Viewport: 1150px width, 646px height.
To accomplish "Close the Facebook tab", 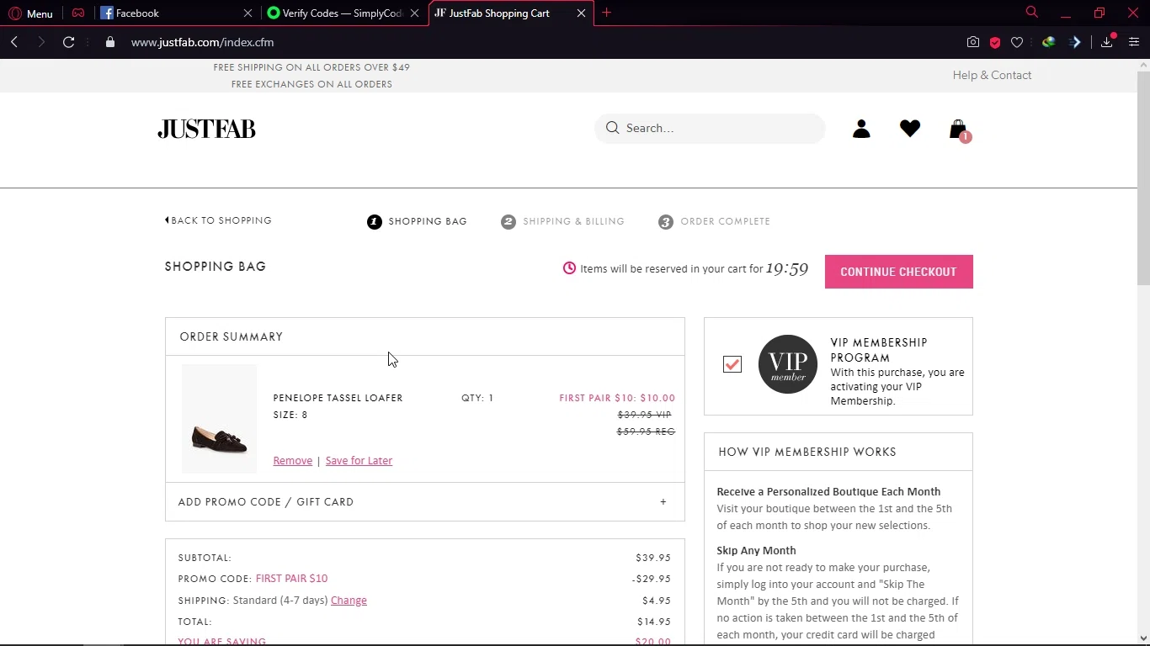I will 248,13.
